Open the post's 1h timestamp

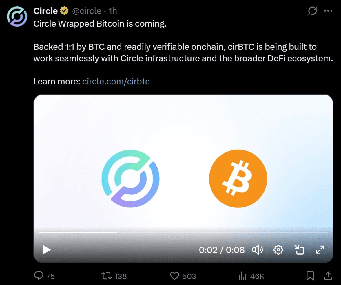(x=113, y=11)
